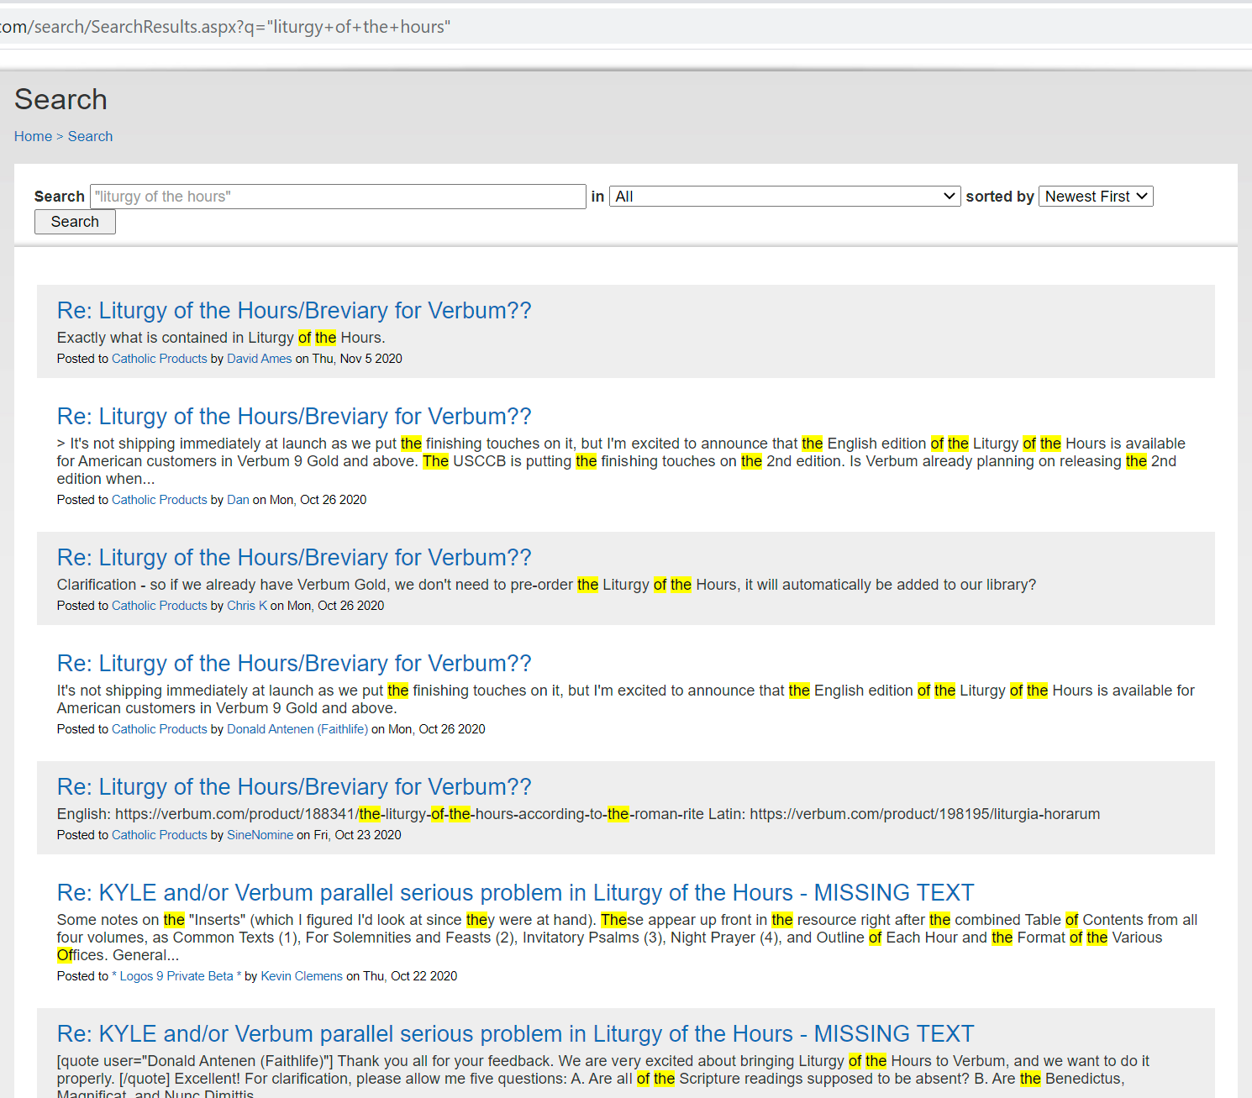Open KYLE thread result by Kevin Clemens

click(x=515, y=893)
